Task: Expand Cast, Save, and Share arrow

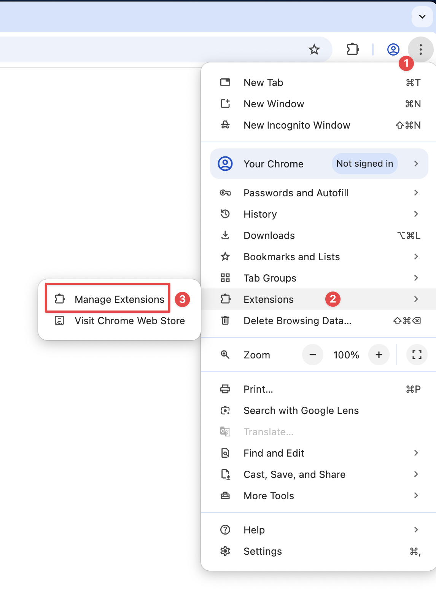Action: pyautogui.click(x=416, y=474)
